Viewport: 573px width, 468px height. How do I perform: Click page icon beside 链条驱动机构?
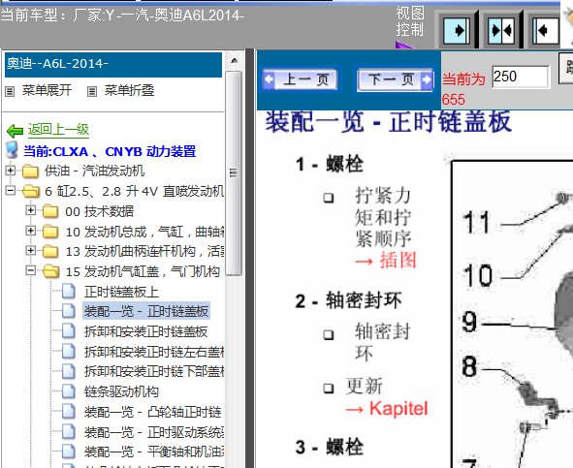coord(68,391)
